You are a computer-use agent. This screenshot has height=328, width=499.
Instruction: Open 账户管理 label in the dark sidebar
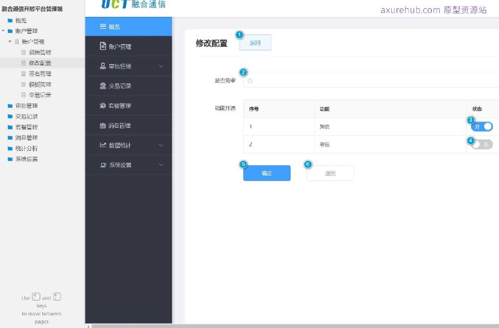click(x=120, y=46)
